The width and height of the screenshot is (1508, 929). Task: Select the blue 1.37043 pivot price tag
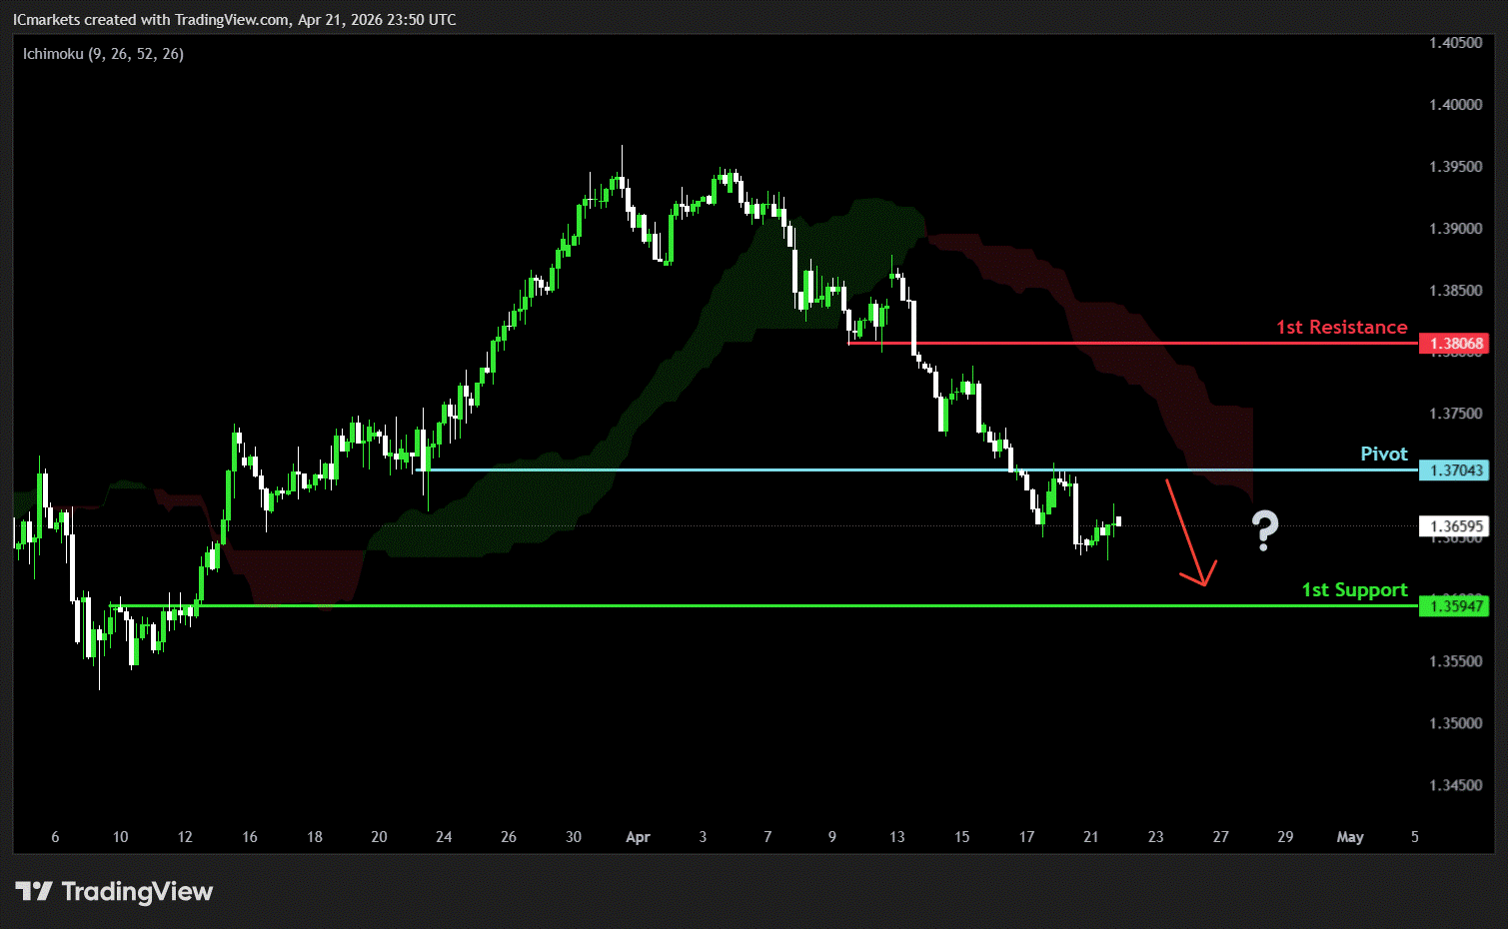coord(1454,470)
